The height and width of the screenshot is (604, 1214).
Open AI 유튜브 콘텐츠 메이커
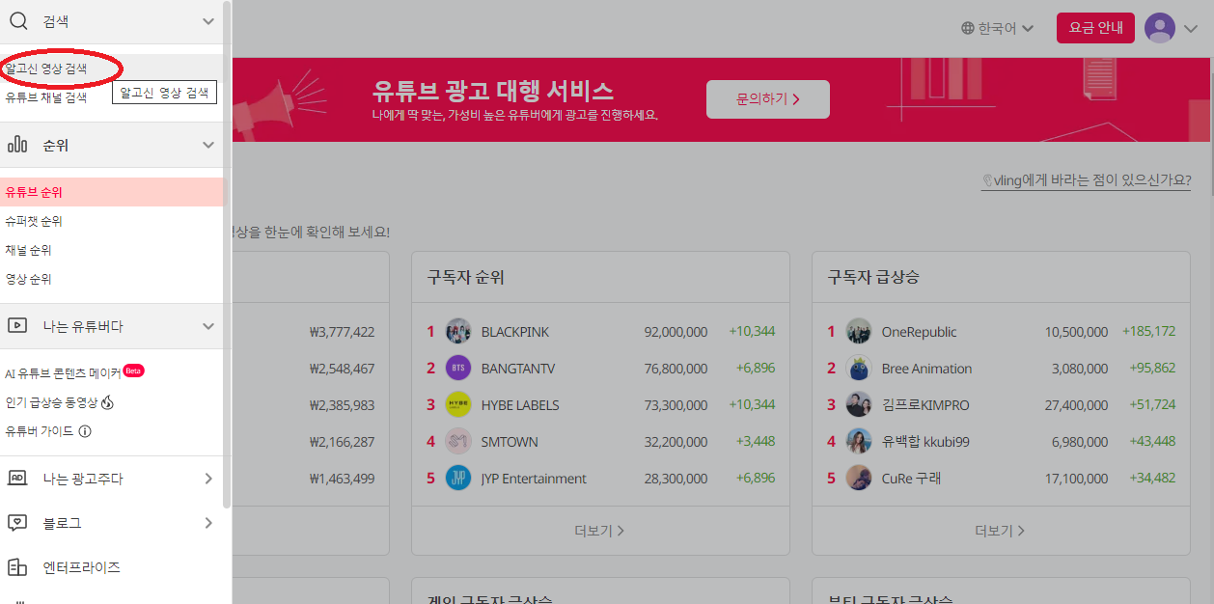pos(64,372)
